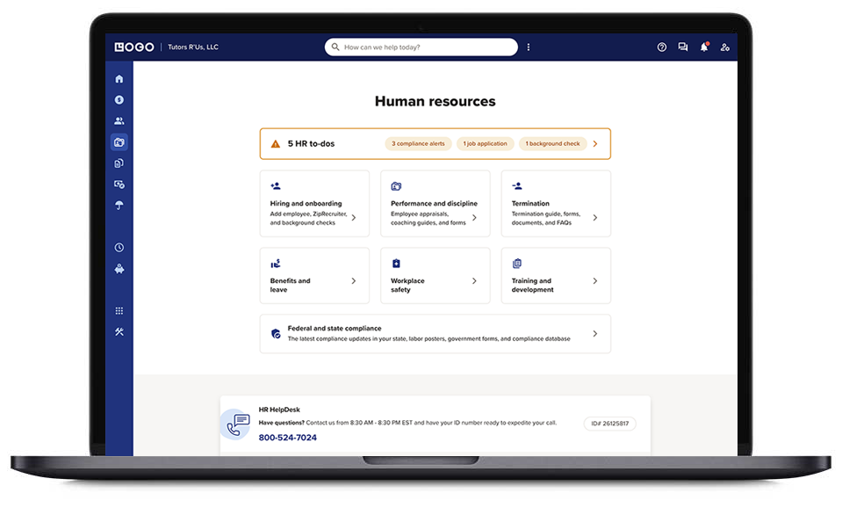
Task: Open the three-dot menu beside search
Action: 529,47
